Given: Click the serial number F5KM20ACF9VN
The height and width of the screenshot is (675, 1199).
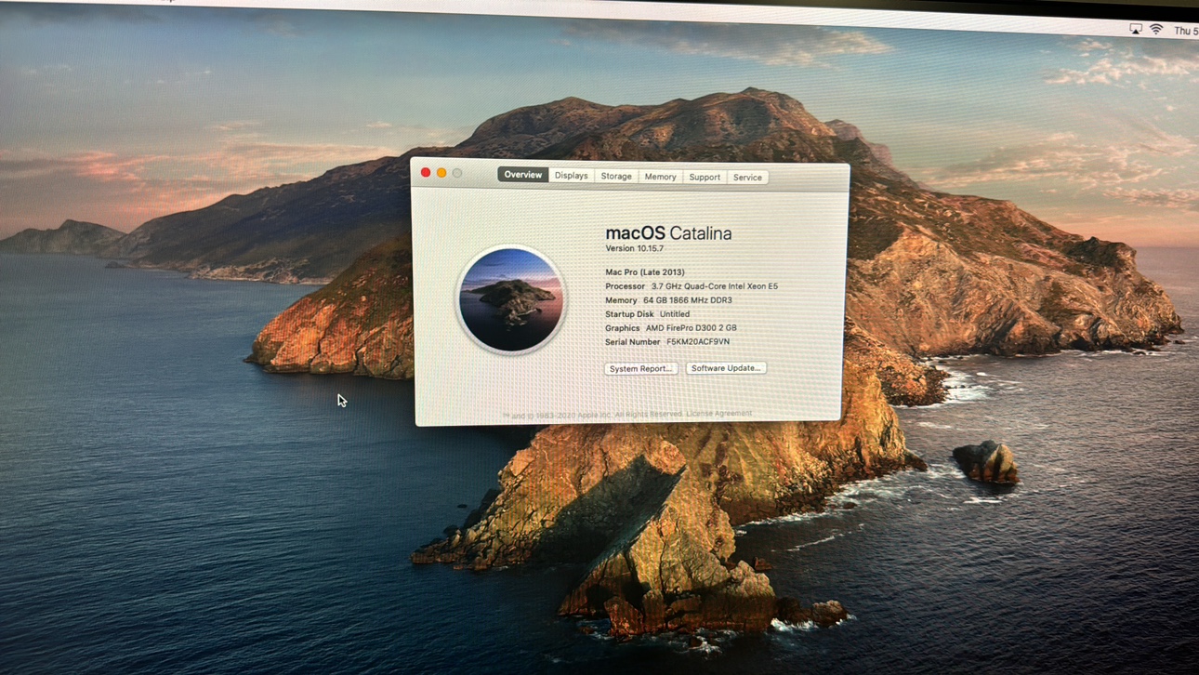Looking at the screenshot, I should [698, 342].
